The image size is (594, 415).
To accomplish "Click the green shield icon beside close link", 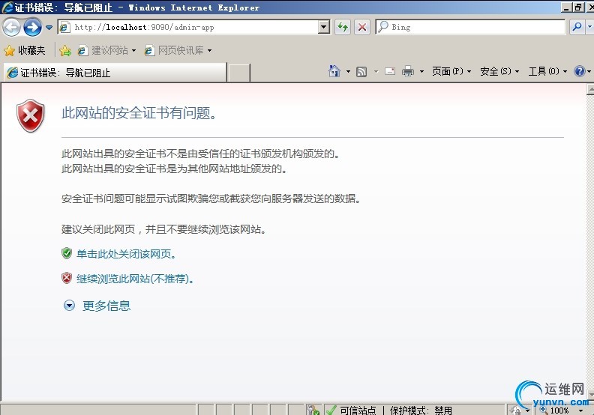I will click(x=67, y=253).
